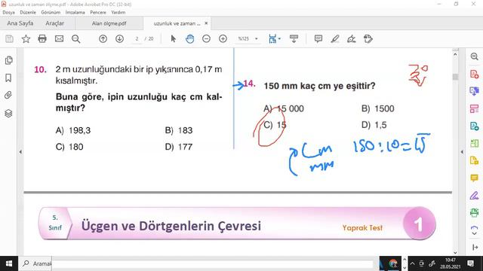The image size is (483, 271).
Task: Open the green print production tool
Action: [475, 212]
